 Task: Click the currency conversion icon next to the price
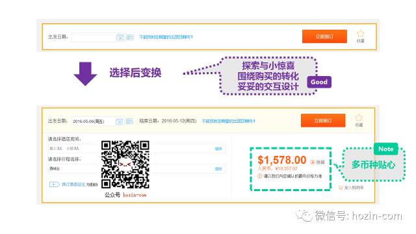click(313, 162)
